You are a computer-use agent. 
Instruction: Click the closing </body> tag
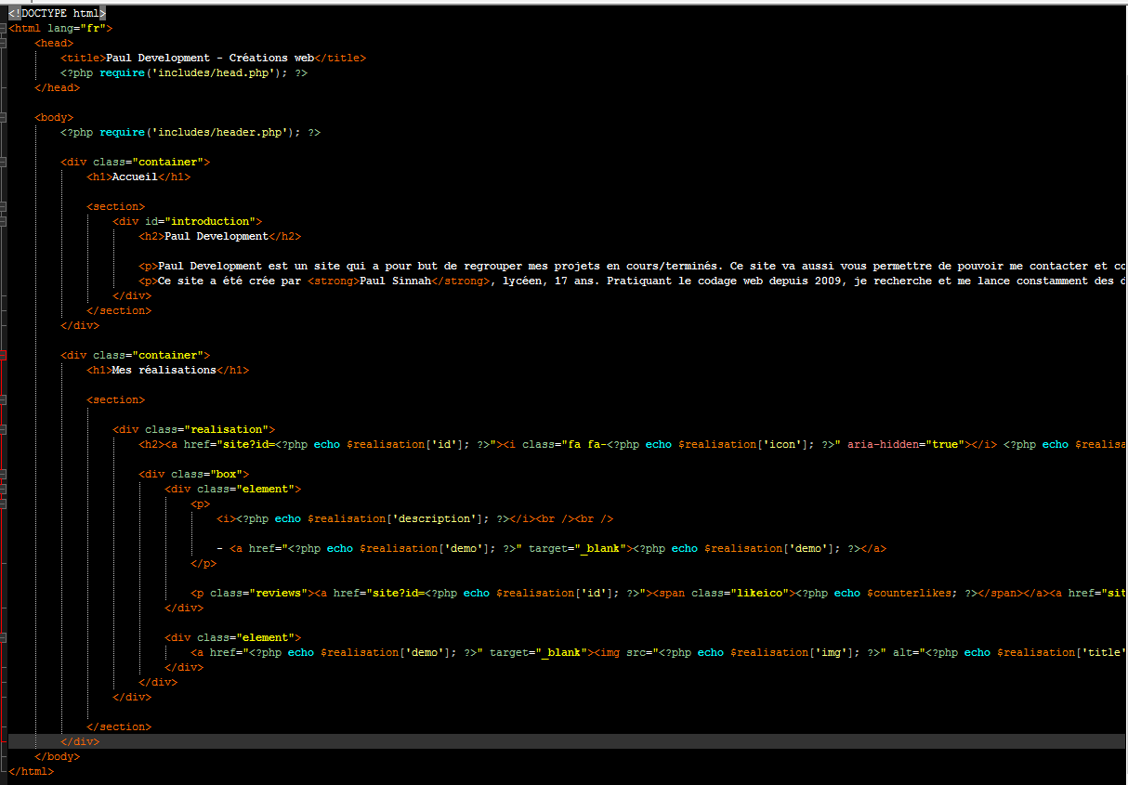click(57, 756)
